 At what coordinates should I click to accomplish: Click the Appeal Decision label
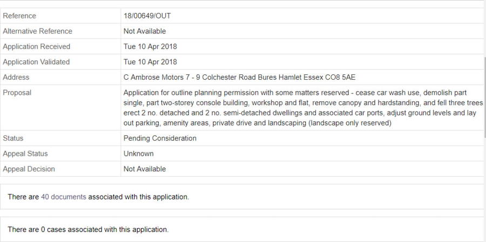coord(29,169)
